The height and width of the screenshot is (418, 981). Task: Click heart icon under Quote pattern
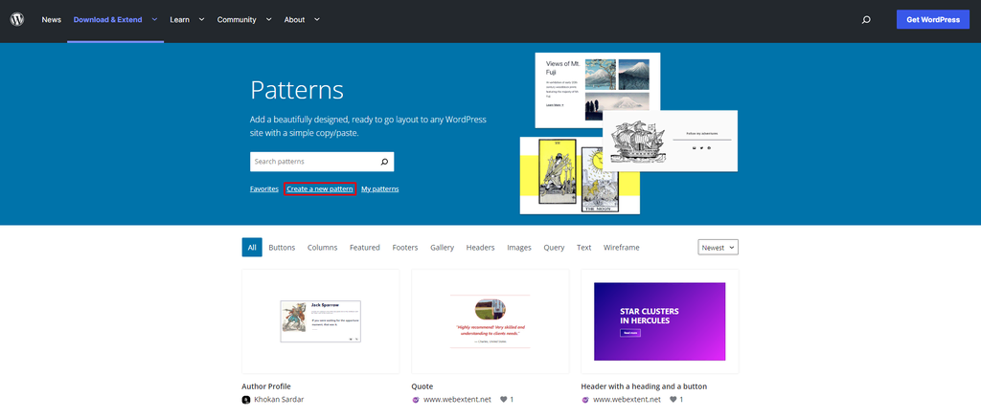(503, 399)
